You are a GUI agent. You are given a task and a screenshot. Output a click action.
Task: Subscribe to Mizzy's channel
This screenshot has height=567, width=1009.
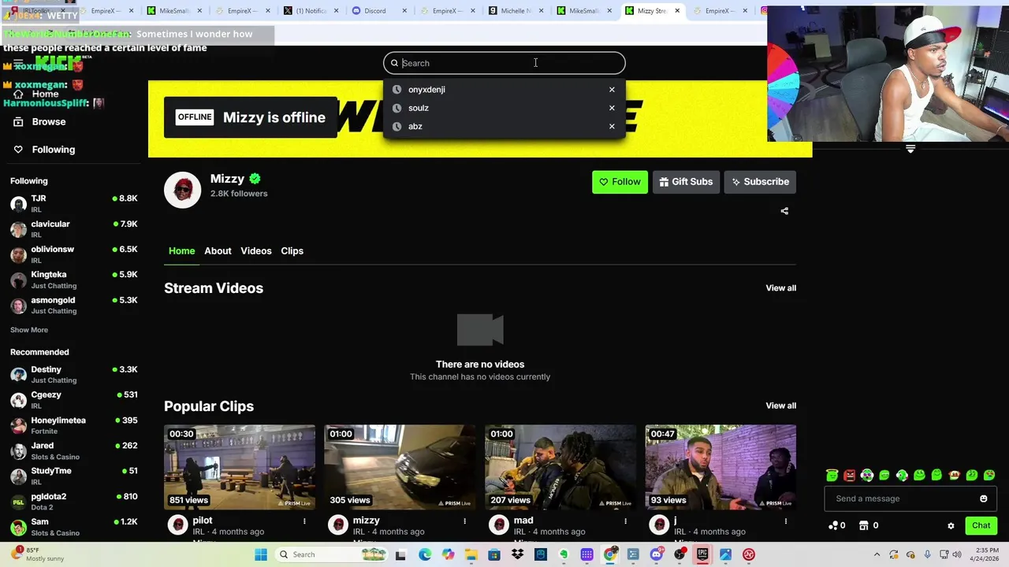(760, 182)
